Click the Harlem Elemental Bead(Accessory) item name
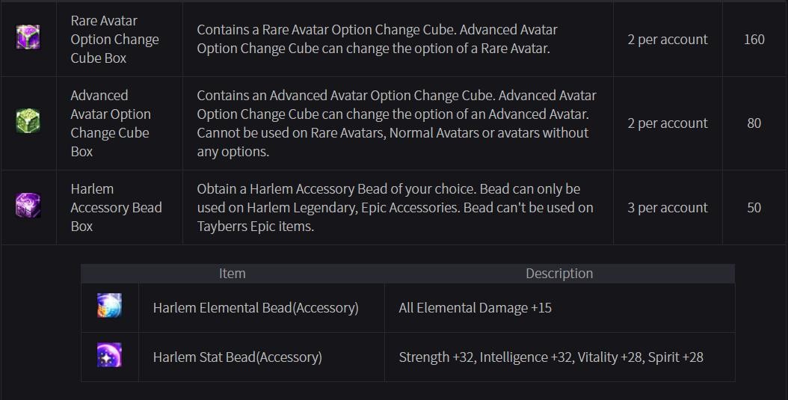Viewport: 788px width, 400px height. pos(256,307)
